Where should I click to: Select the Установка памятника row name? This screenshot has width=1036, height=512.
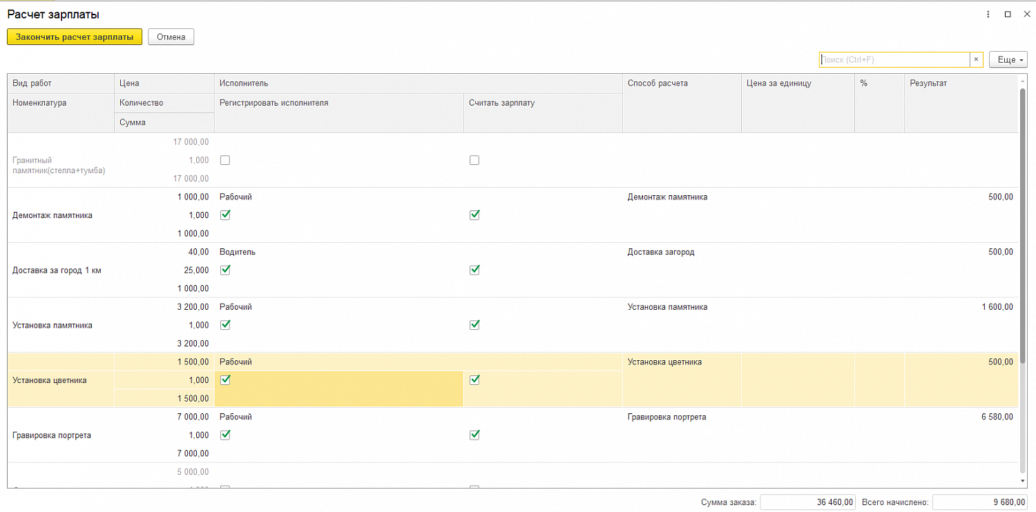click(52, 326)
